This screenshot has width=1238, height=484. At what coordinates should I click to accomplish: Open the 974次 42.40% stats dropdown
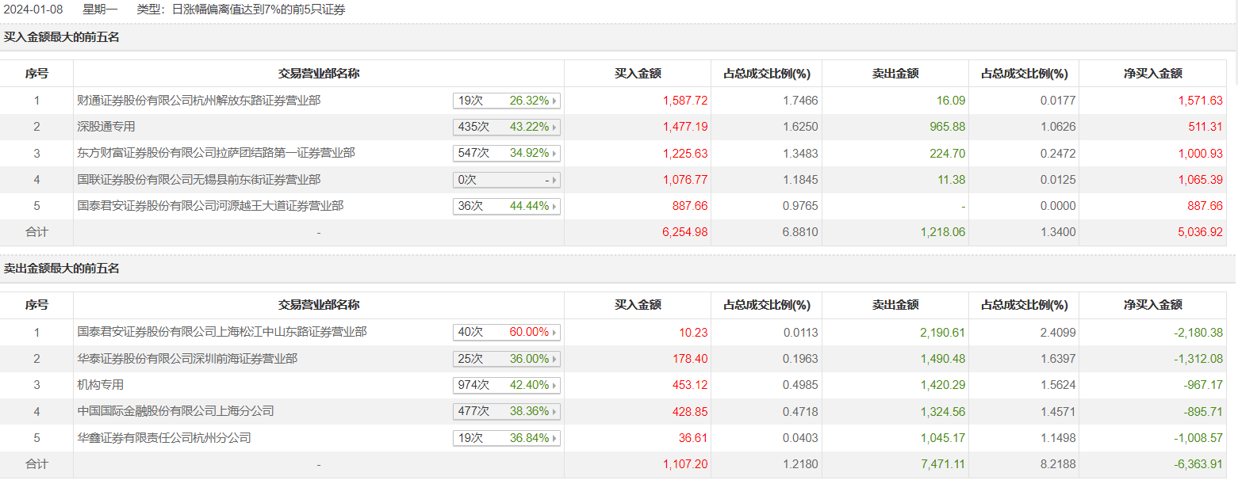[507, 385]
